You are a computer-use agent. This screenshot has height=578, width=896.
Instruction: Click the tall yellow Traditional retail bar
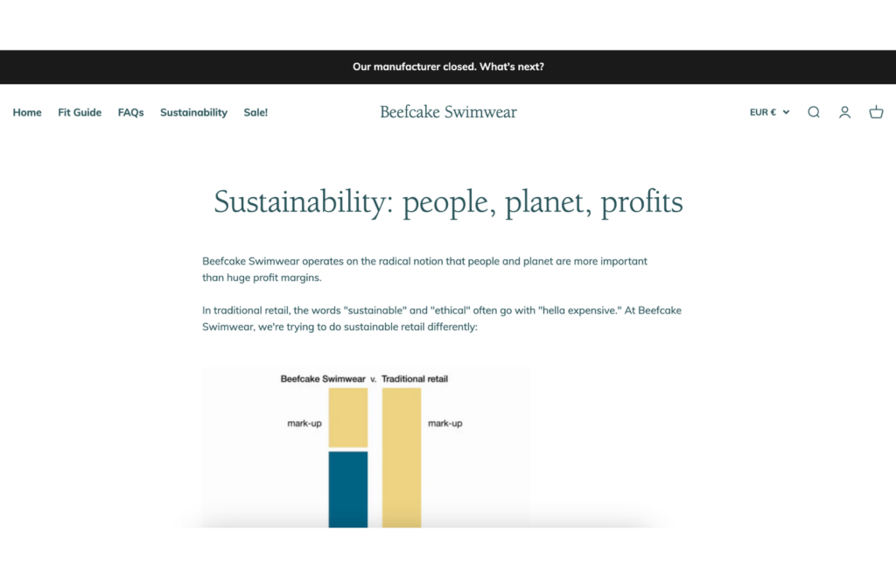click(x=402, y=457)
